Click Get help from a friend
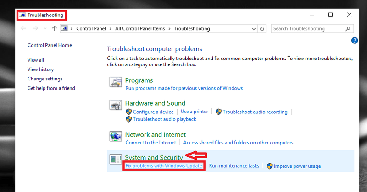Image resolution: width=367 pixels, height=192 pixels. coord(51,88)
